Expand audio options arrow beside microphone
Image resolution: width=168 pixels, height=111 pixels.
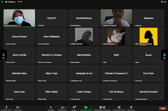click(x=11, y=107)
